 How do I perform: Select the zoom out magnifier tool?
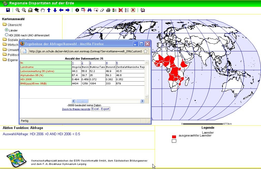pyautogui.click(x=24, y=10)
